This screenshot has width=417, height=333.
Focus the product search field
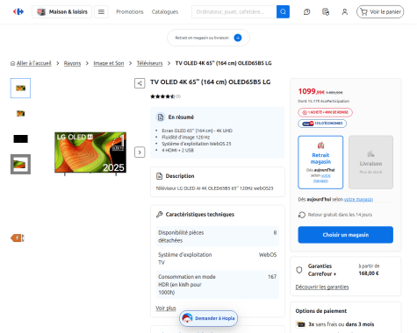pos(234,11)
